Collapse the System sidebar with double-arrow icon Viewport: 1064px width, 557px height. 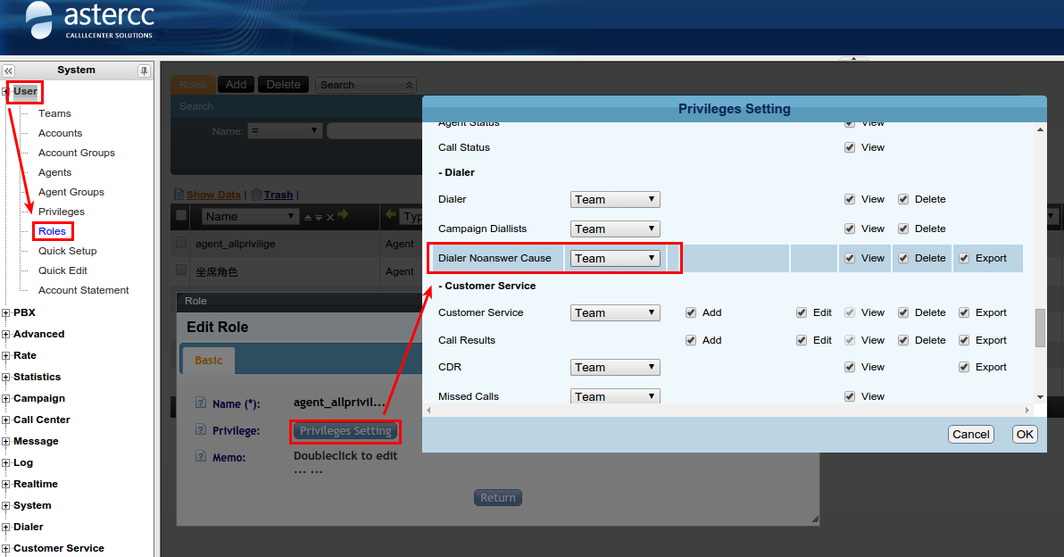point(9,71)
